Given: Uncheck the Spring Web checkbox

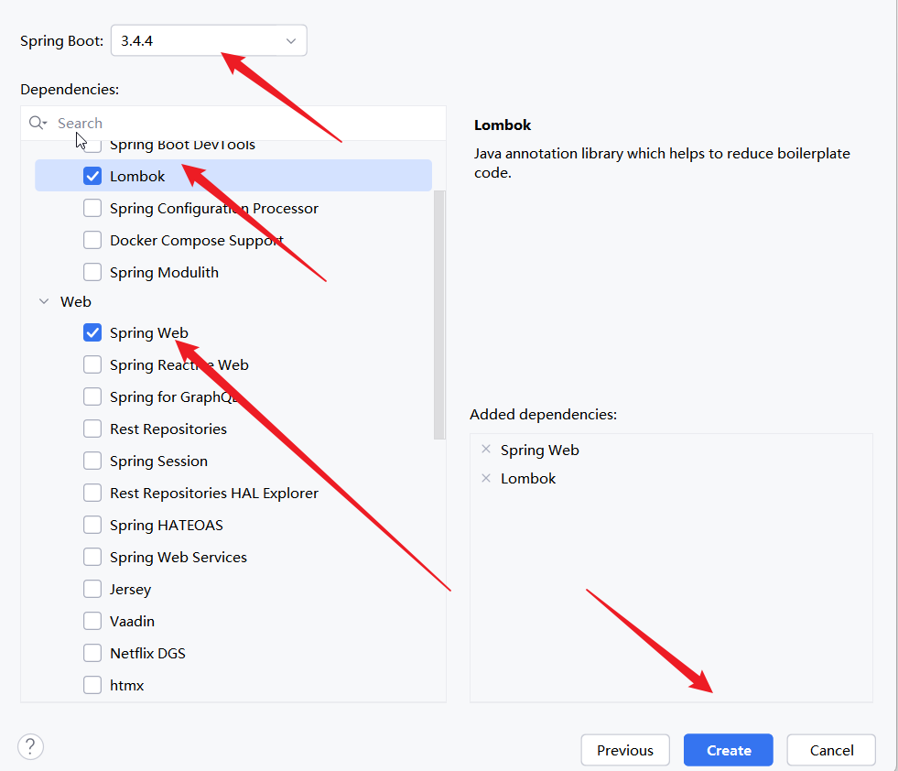Looking at the screenshot, I should (x=92, y=332).
